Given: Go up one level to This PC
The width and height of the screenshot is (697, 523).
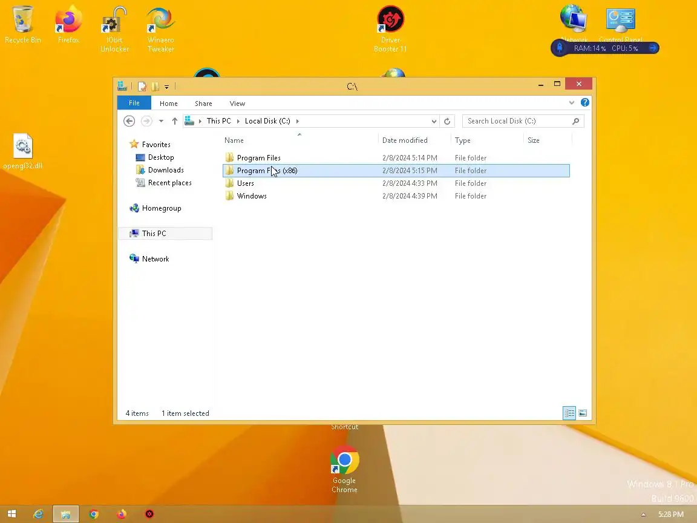Looking at the screenshot, I should point(175,121).
